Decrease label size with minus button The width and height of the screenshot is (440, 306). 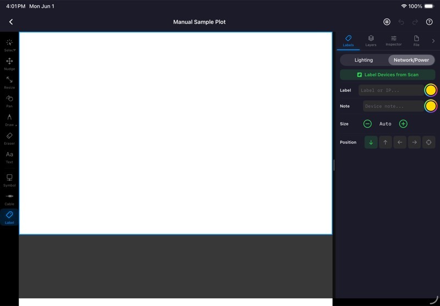pyautogui.click(x=367, y=124)
